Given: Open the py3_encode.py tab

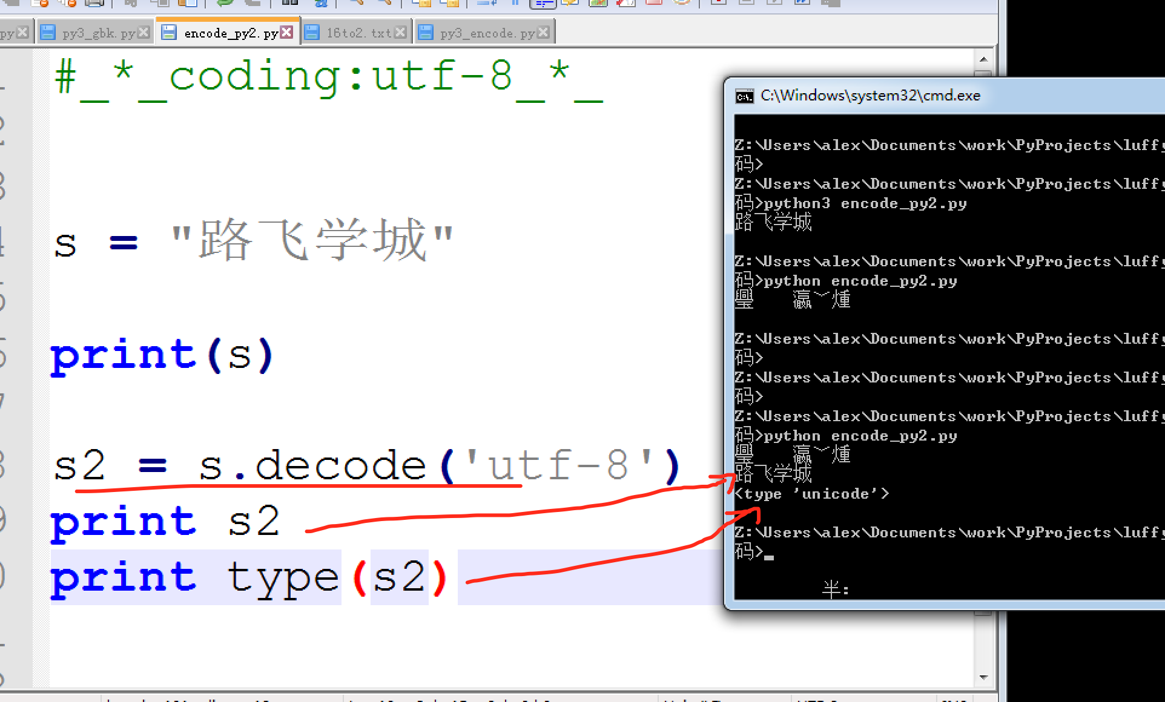Looking at the screenshot, I should [x=487, y=33].
